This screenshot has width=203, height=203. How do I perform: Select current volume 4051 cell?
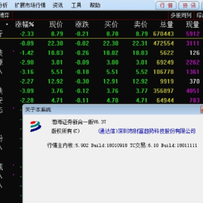tap(193, 91)
